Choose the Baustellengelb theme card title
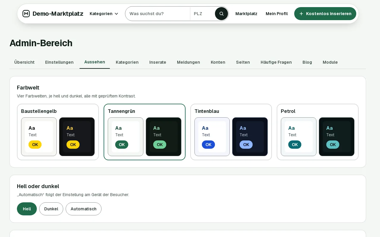Viewport: 380px width, 237px height. (x=39, y=111)
